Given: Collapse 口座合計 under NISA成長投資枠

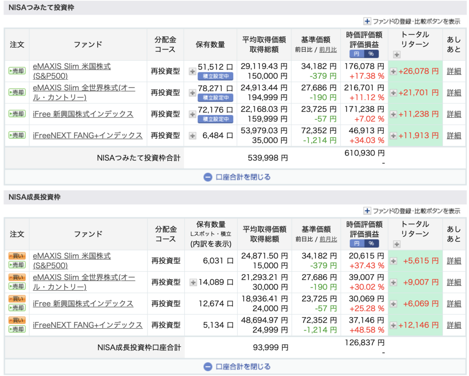Looking at the screenshot, I should 237,367.
